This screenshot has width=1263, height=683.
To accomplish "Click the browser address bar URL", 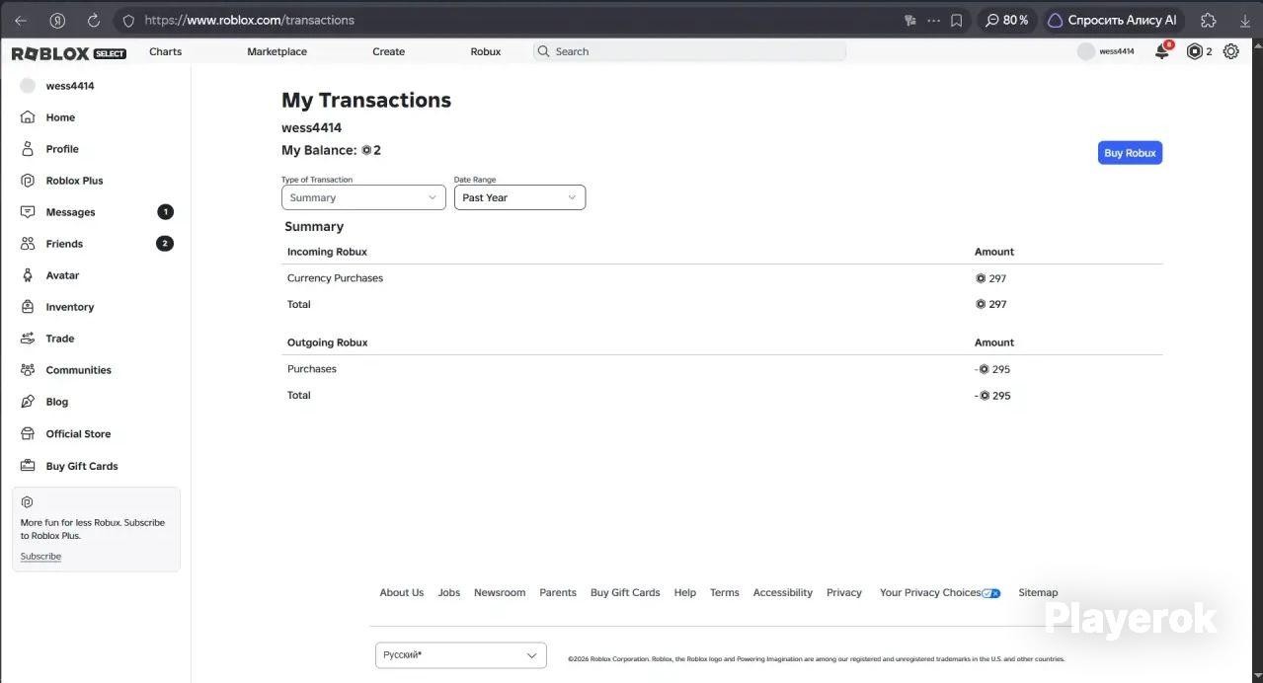I will tap(249, 20).
